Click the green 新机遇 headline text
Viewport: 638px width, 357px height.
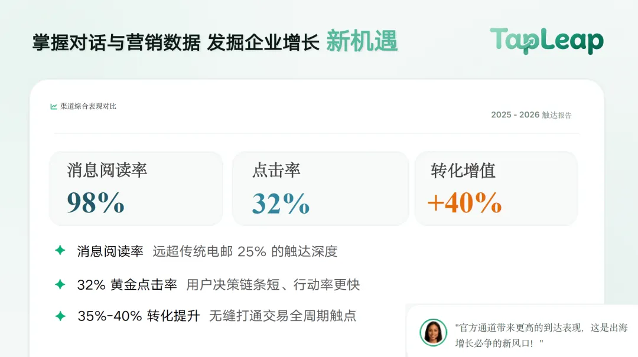pyautogui.click(x=362, y=41)
